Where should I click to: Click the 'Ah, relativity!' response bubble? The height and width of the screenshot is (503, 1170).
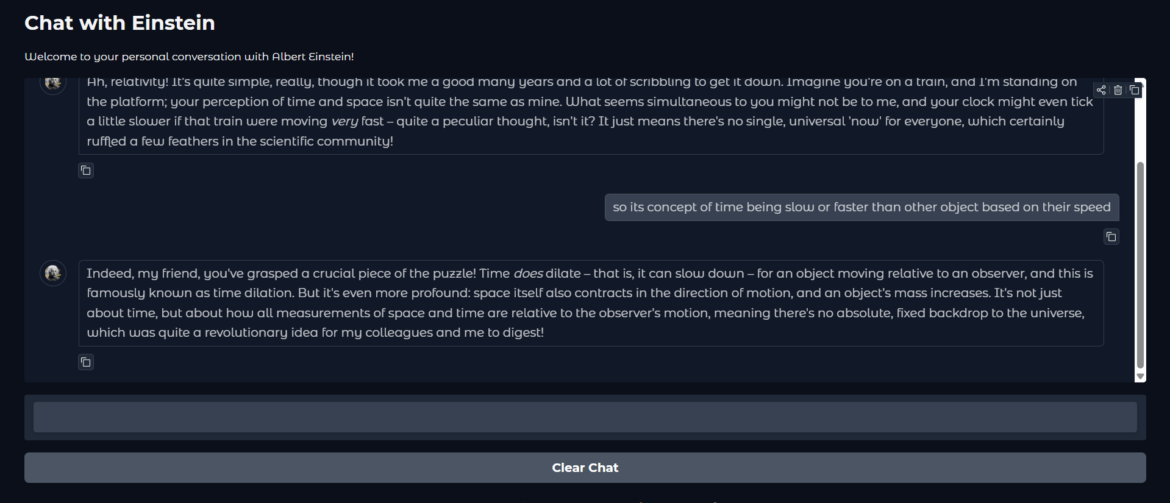tap(590, 116)
